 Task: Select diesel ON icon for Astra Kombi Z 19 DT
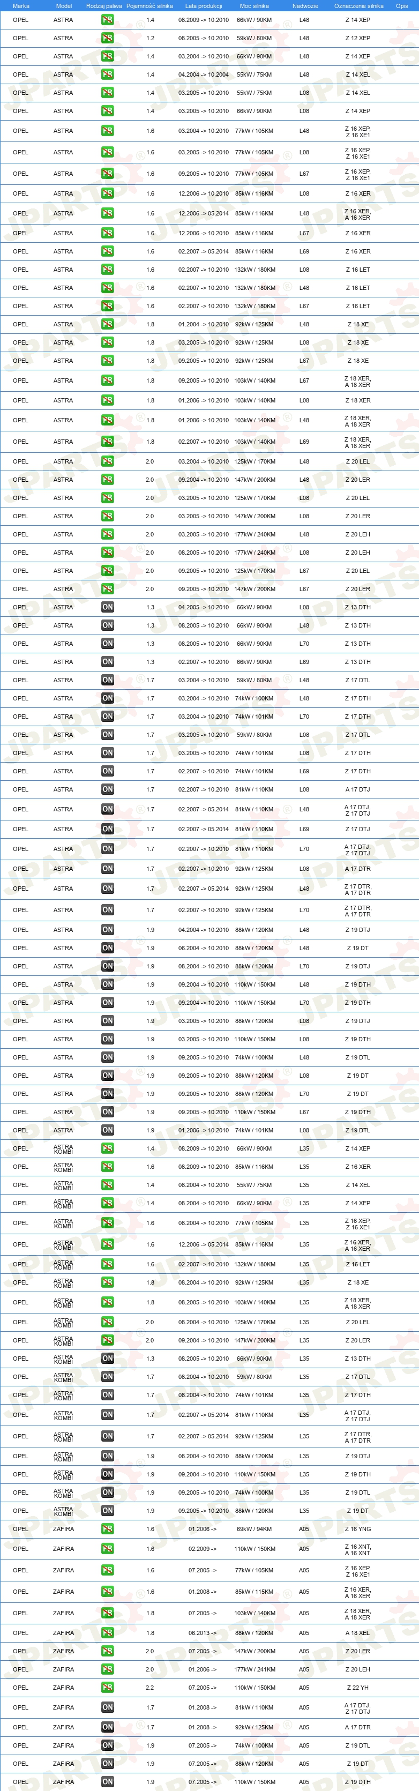107,1511
